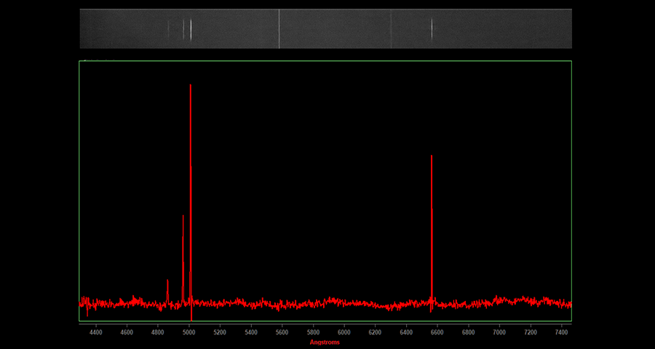Click the 7400 tick label on the axis

click(561, 332)
